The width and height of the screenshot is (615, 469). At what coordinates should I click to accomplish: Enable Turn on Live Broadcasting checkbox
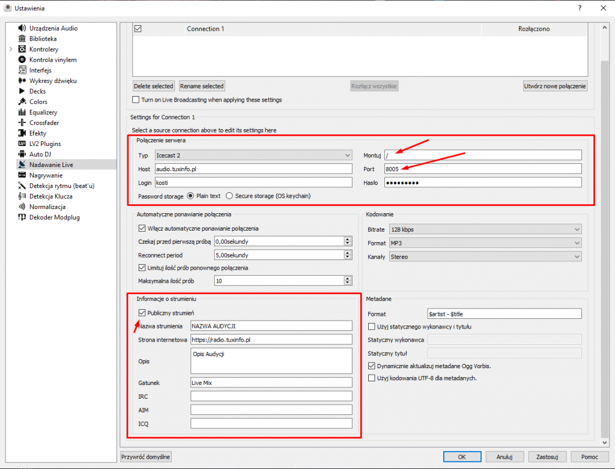pos(136,100)
